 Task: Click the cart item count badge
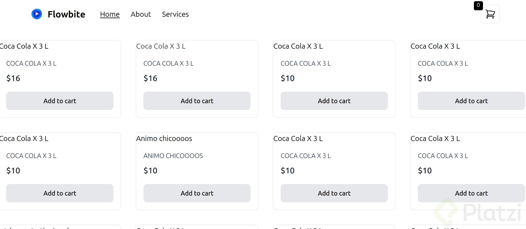point(478,5)
